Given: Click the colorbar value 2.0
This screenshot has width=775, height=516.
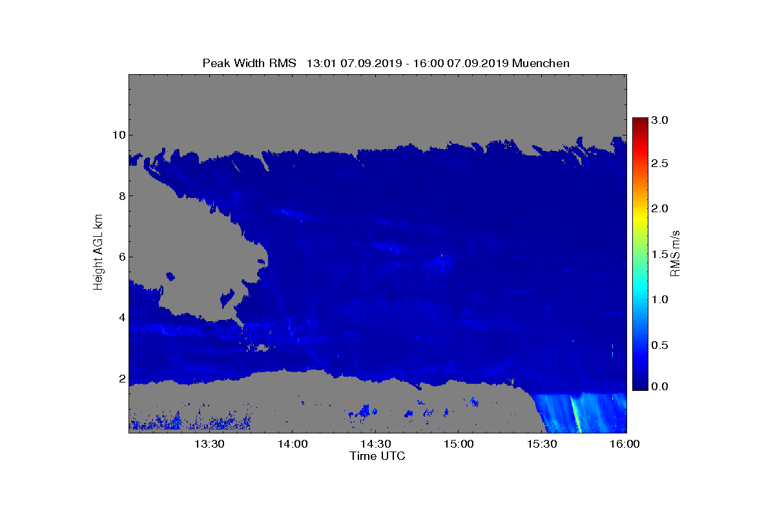Looking at the screenshot, I should tap(659, 208).
